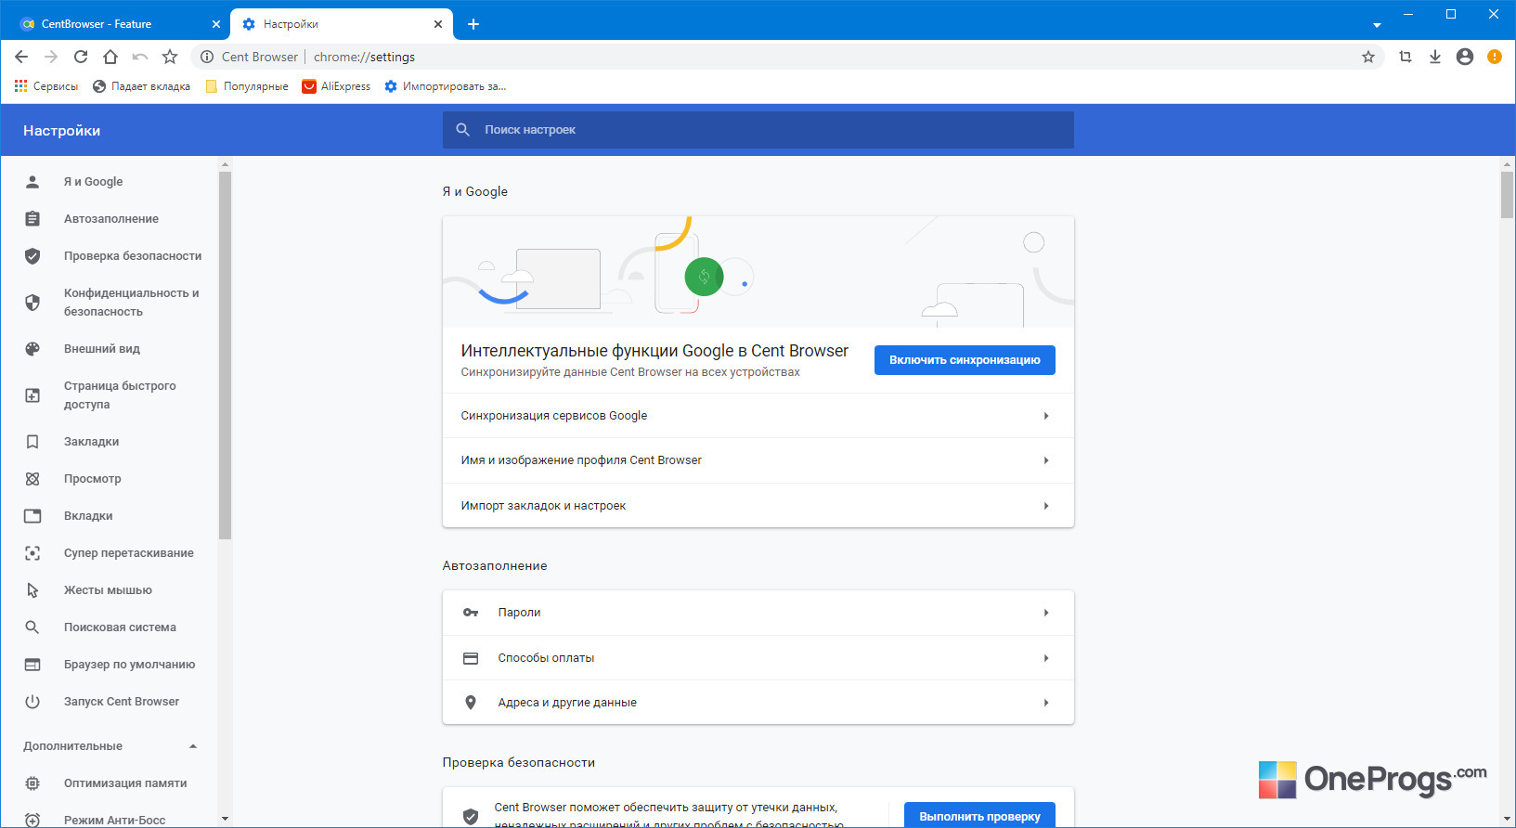Image resolution: width=1516 pixels, height=828 pixels.
Task: Focus the Поиск настроек search field
Action: point(758,130)
